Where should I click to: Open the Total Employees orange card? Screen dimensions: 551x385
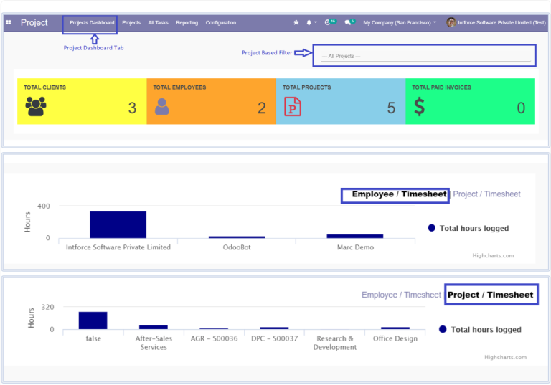(x=211, y=101)
